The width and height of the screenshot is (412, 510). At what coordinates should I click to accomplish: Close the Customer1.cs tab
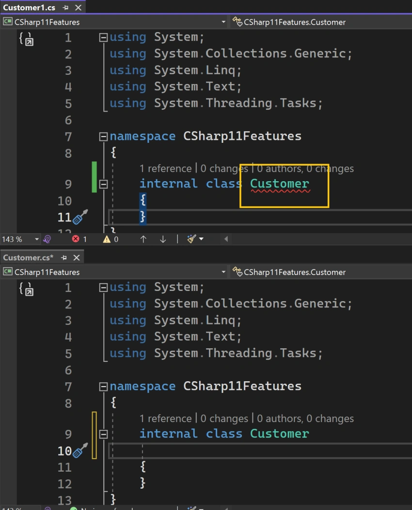(78, 7)
